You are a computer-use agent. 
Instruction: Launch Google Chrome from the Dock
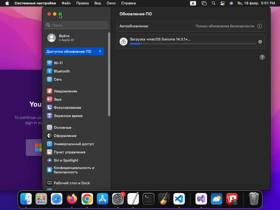click(x=87, y=199)
